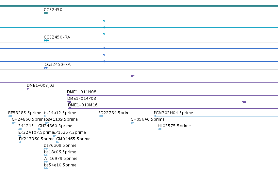Click the FGM302H04.5prime label

[x=173, y=113]
